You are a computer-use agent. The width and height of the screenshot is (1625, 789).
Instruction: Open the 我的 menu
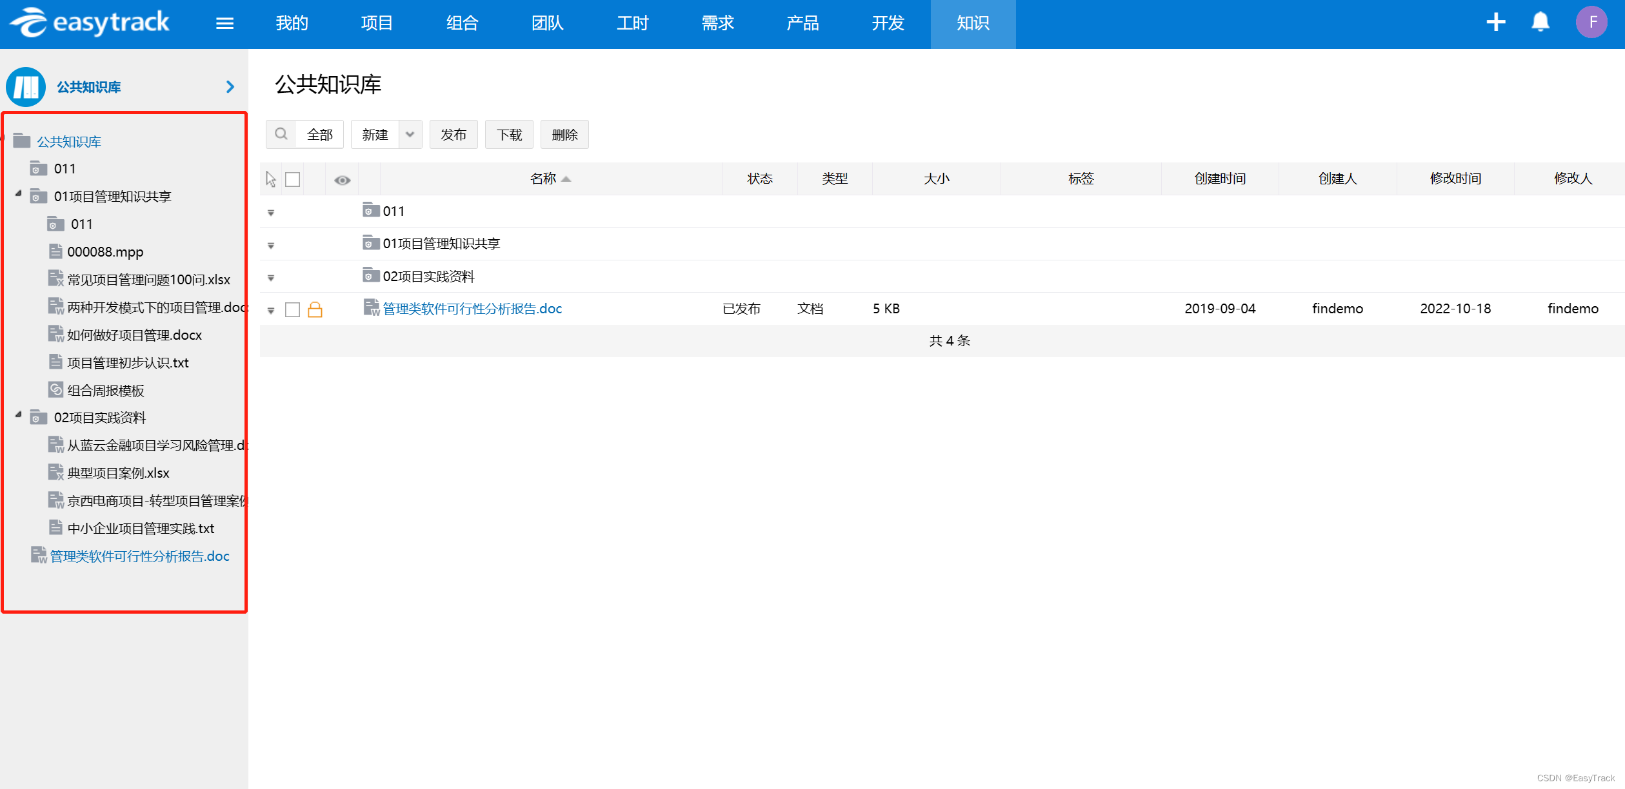[x=292, y=23]
